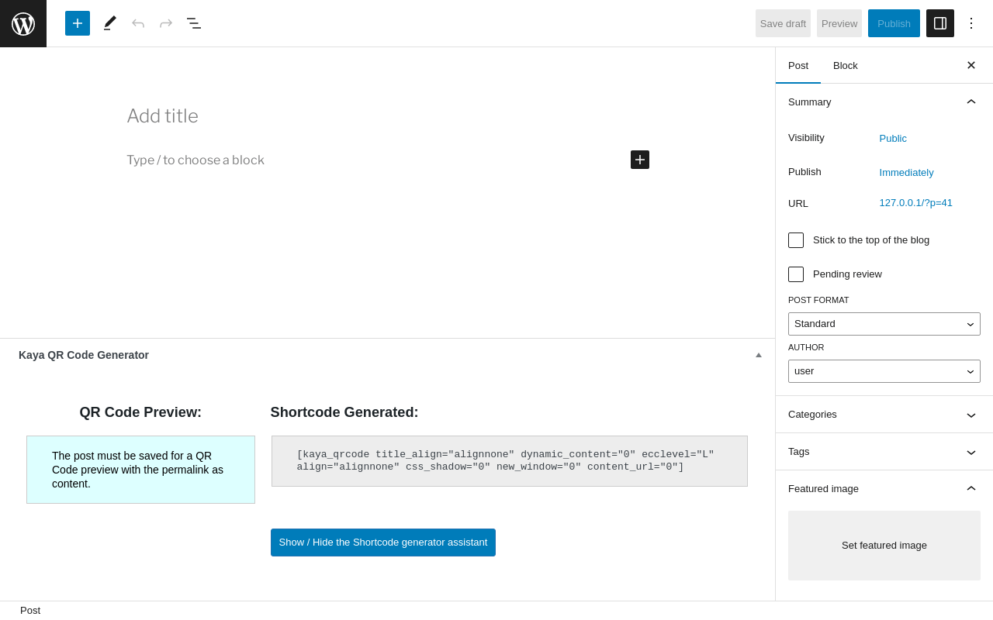Open the Author dropdown
Image resolution: width=993 pixels, height=620 pixels.
tap(884, 371)
